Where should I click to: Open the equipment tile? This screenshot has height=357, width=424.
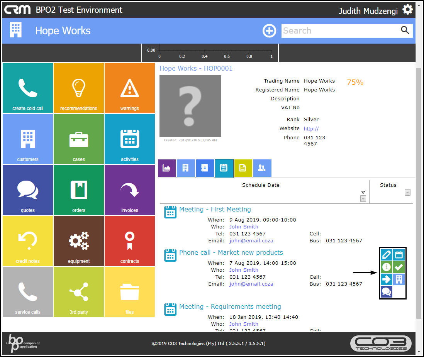click(79, 241)
